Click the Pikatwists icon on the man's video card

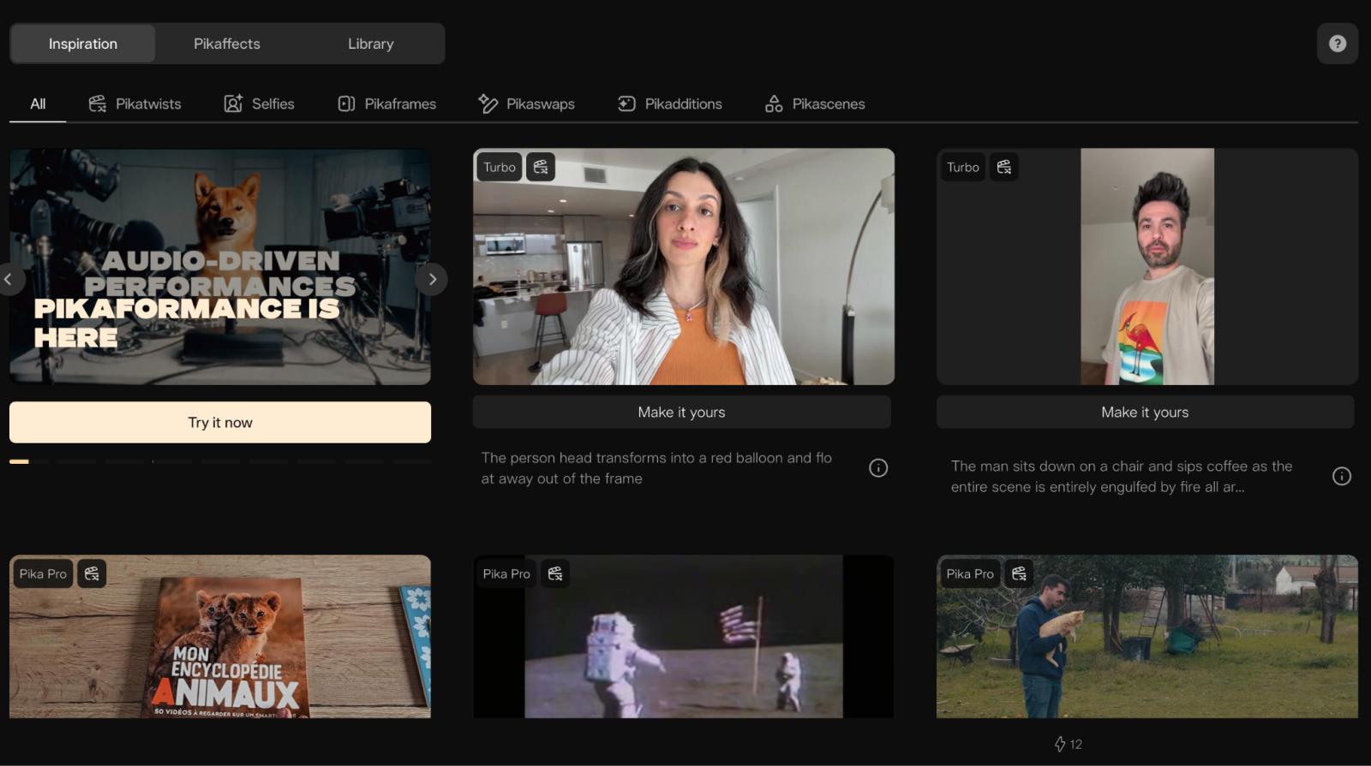[x=1004, y=167]
